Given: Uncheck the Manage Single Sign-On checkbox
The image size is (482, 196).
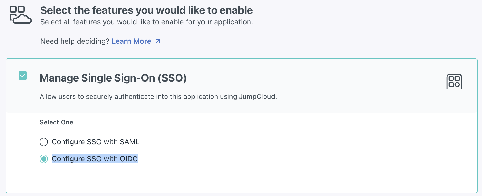Looking at the screenshot, I should pyautogui.click(x=23, y=76).
